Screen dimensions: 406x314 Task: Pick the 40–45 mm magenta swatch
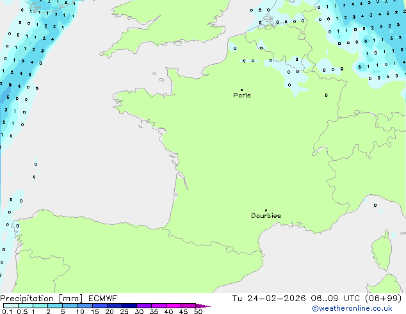174,306
